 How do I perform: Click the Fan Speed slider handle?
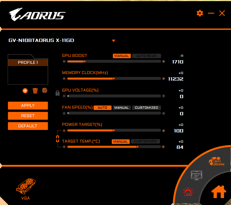click(68, 113)
